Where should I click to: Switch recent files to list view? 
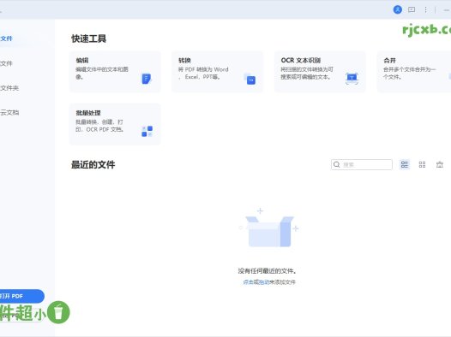(405, 164)
